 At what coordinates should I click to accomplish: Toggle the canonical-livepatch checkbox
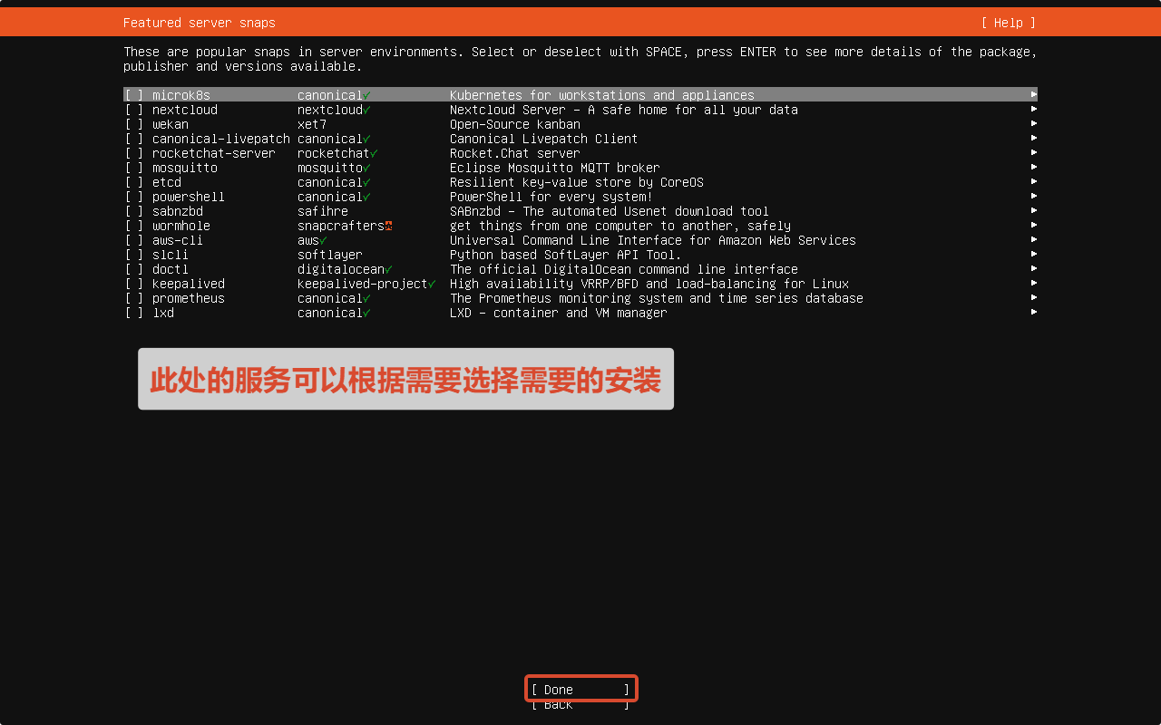(134, 139)
